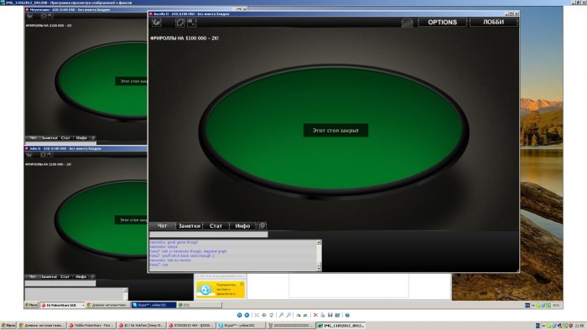This screenshot has width=587, height=330.
Task: Select Заметки tab in top-left table window
Action: click(49, 138)
